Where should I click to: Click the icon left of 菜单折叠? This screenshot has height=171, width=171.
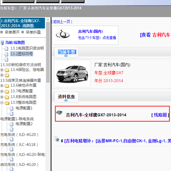(22, 32)
